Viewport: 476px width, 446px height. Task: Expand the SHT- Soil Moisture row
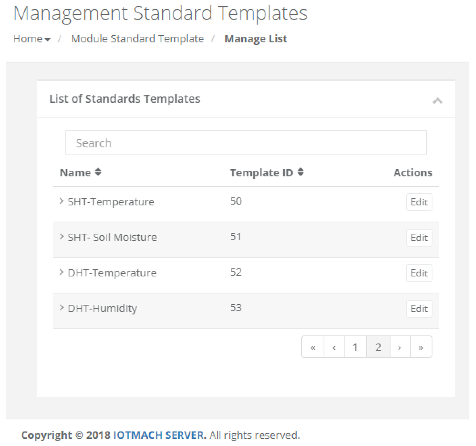tap(62, 237)
